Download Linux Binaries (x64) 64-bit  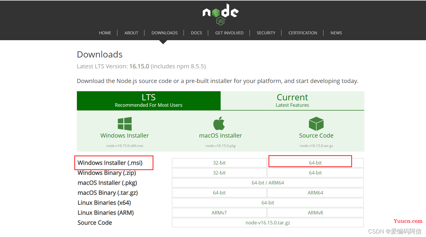[x=268, y=203]
